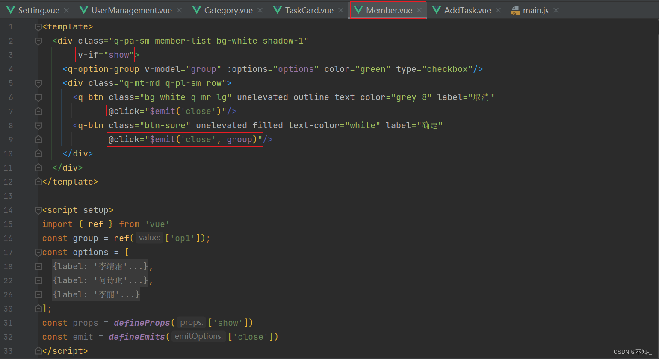659x359 pixels.
Task: Close the Member.vue tab
Action: point(419,10)
